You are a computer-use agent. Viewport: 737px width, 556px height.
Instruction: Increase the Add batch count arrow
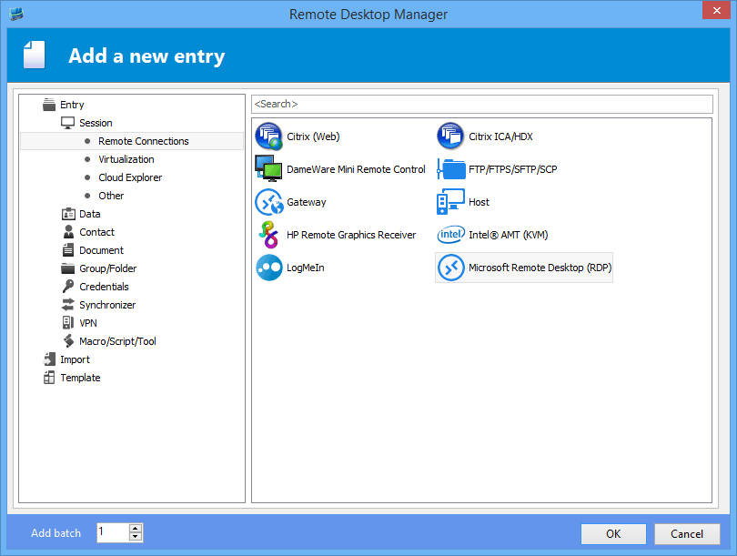pos(136,528)
